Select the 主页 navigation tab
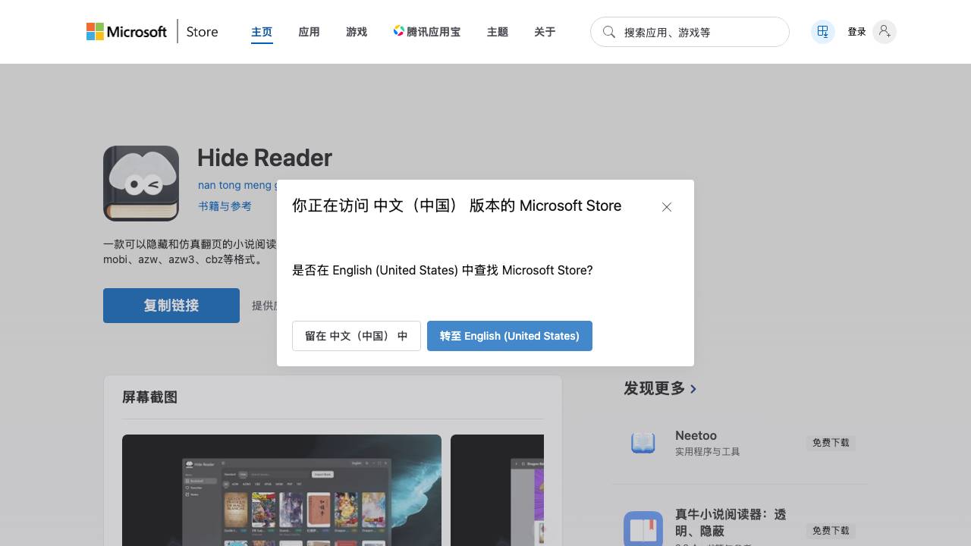Image resolution: width=971 pixels, height=546 pixels. click(262, 32)
